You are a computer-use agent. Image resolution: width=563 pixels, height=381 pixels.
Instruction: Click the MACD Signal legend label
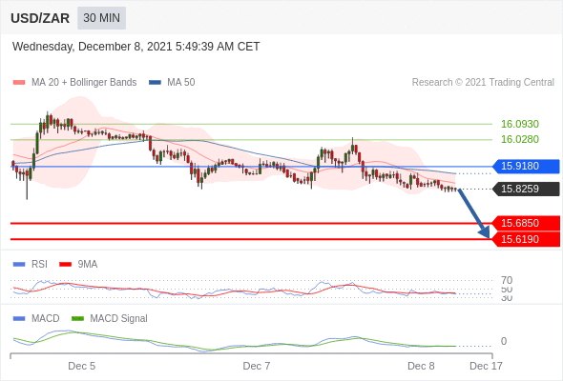119,318
